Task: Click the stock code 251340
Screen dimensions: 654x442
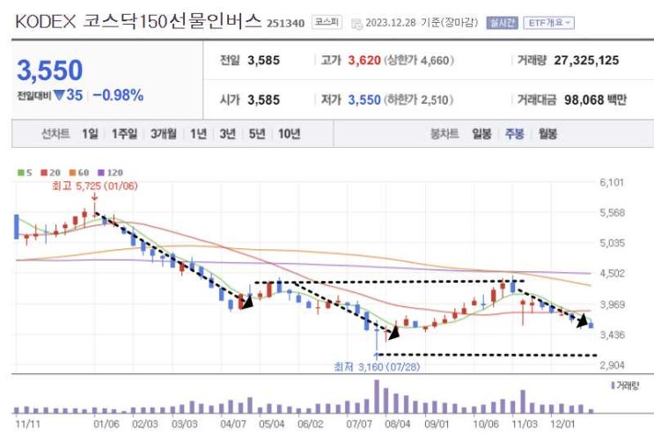Action: (286, 23)
